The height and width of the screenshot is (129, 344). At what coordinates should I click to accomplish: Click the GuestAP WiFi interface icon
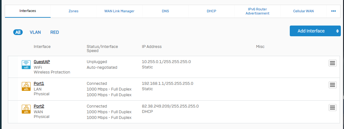(26, 65)
